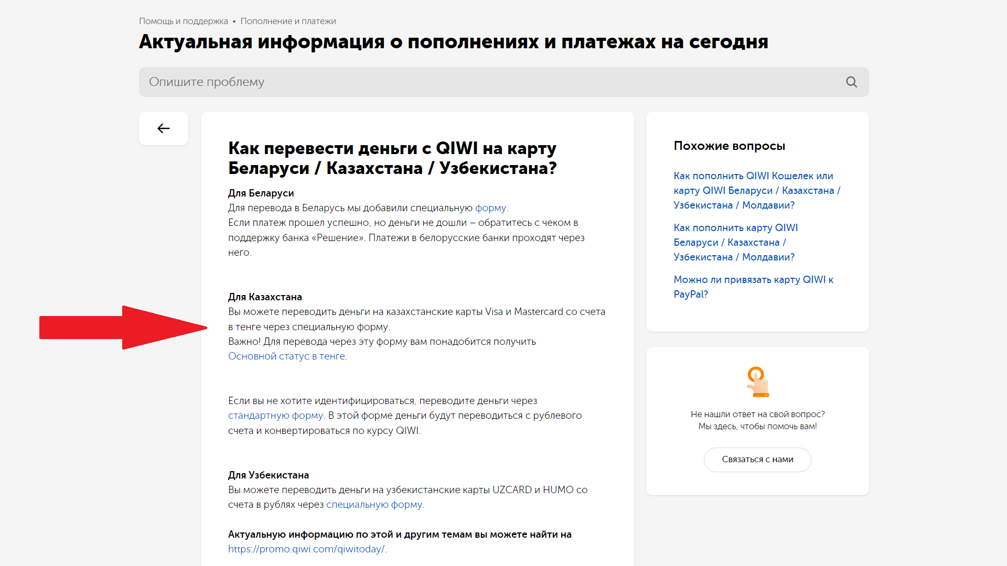Open the 'стандартную форму' link
This screenshot has width=1007, height=566.
(275, 415)
